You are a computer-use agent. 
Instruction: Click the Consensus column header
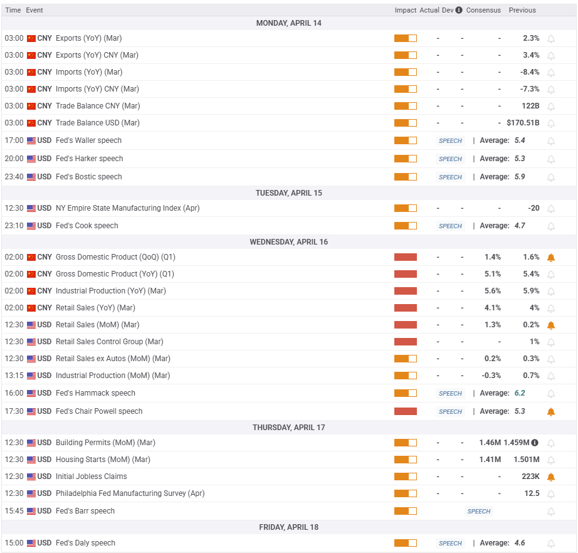coord(483,10)
